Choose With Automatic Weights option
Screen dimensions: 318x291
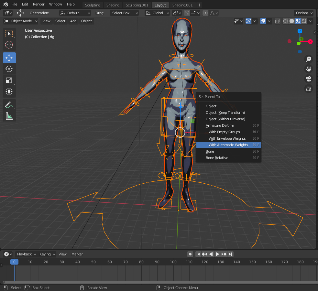tap(228, 145)
